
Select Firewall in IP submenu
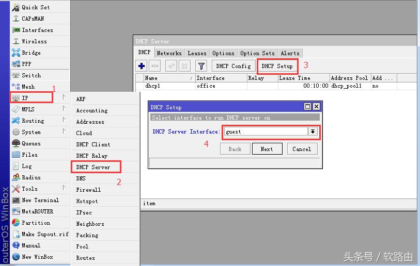tap(105, 190)
